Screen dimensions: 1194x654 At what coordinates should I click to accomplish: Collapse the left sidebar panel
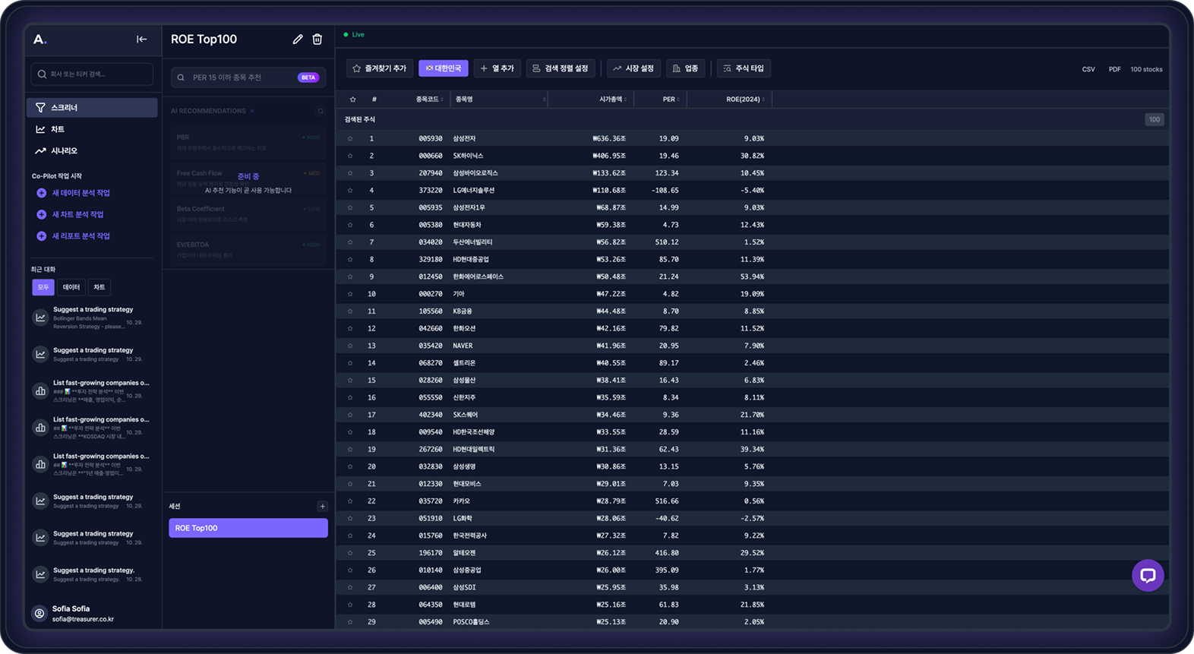(141, 39)
